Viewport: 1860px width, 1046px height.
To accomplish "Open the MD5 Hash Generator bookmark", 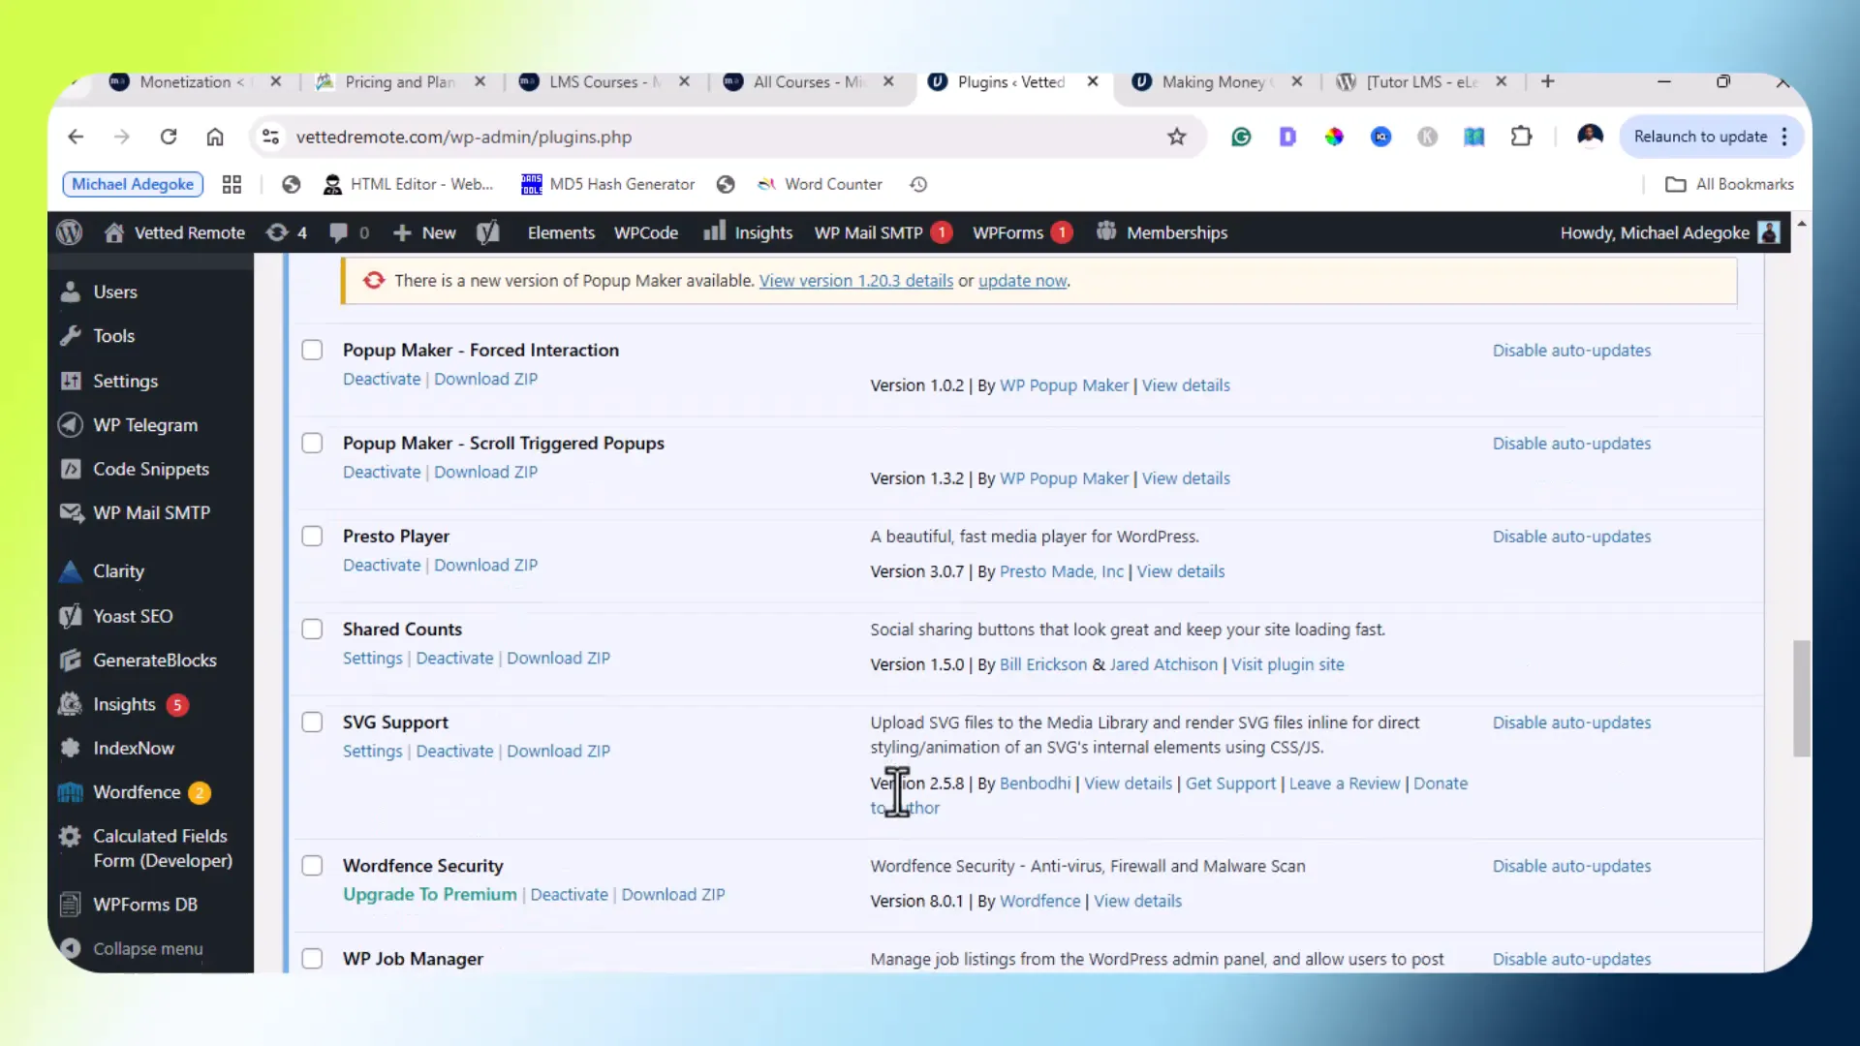I will 608,184.
